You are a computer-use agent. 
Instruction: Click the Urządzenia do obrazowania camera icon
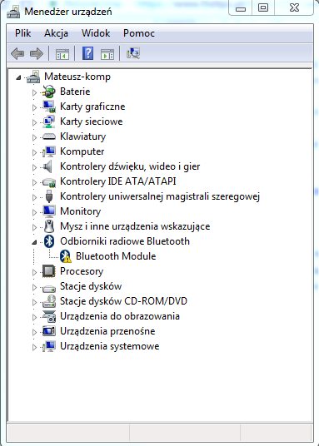tap(48, 316)
